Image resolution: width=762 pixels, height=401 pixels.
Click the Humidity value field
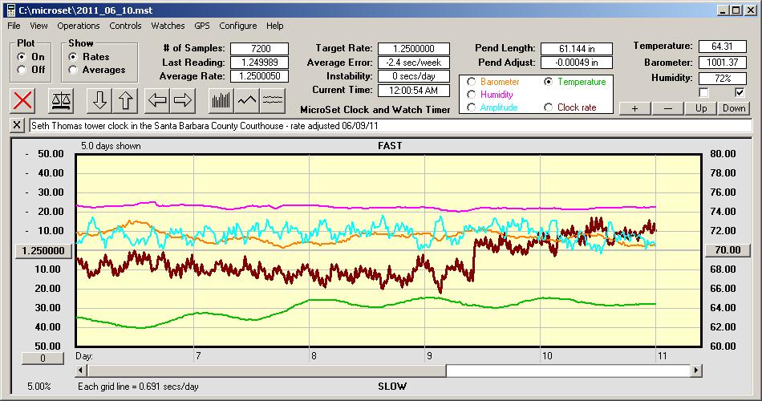tap(722, 78)
